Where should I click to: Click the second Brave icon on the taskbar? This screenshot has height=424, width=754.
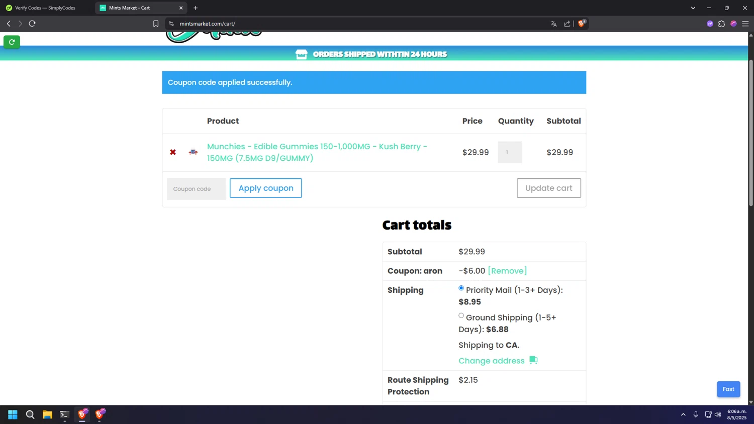(100, 414)
